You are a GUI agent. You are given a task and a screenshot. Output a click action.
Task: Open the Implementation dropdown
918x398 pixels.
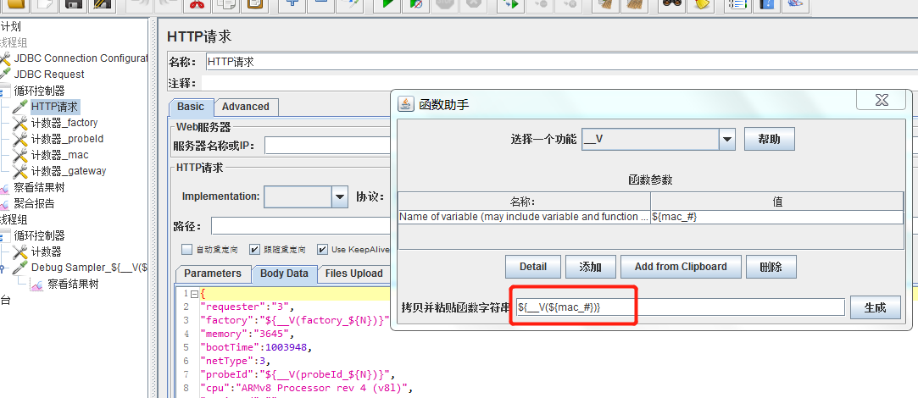pyautogui.click(x=340, y=196)
